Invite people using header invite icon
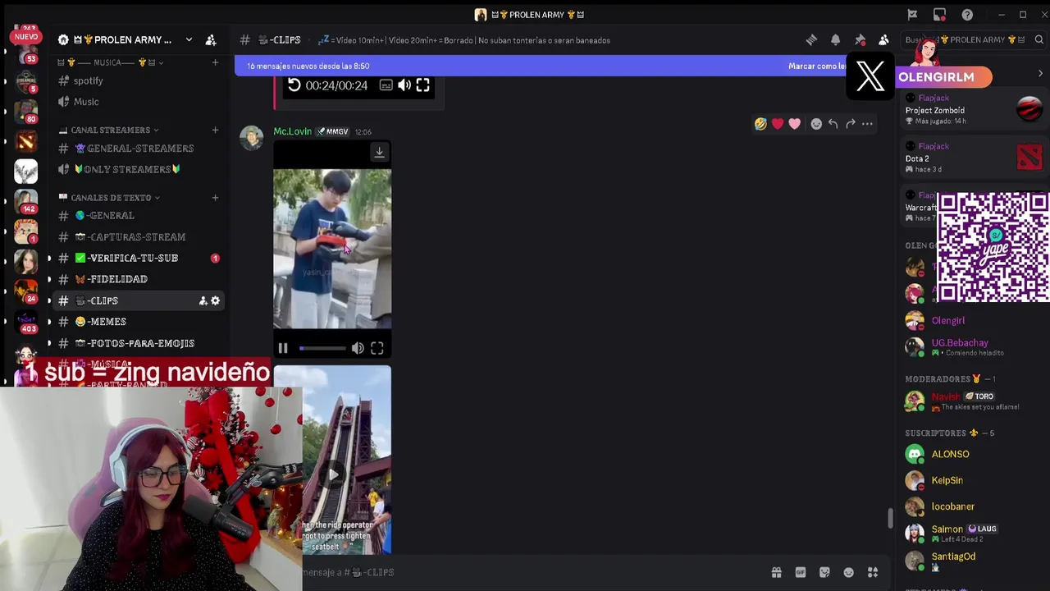Screen dimensions: 1050x591 pyautogui.click(x=211, y=39)
